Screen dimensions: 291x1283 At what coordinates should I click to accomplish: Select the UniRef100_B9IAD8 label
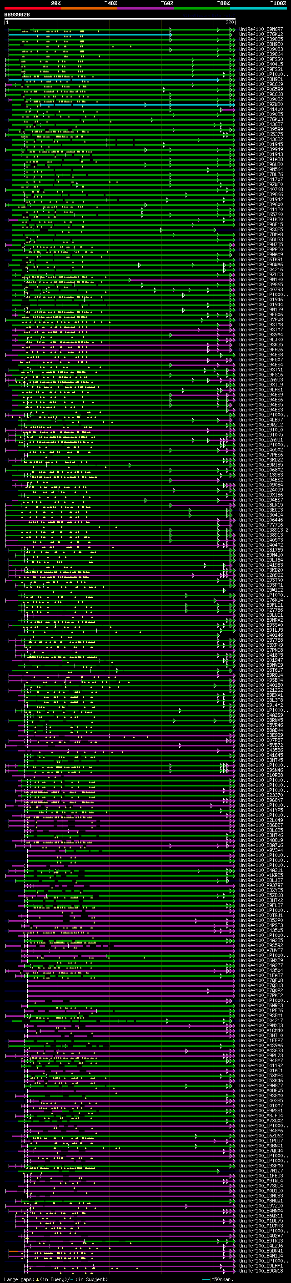coord(261,159)
